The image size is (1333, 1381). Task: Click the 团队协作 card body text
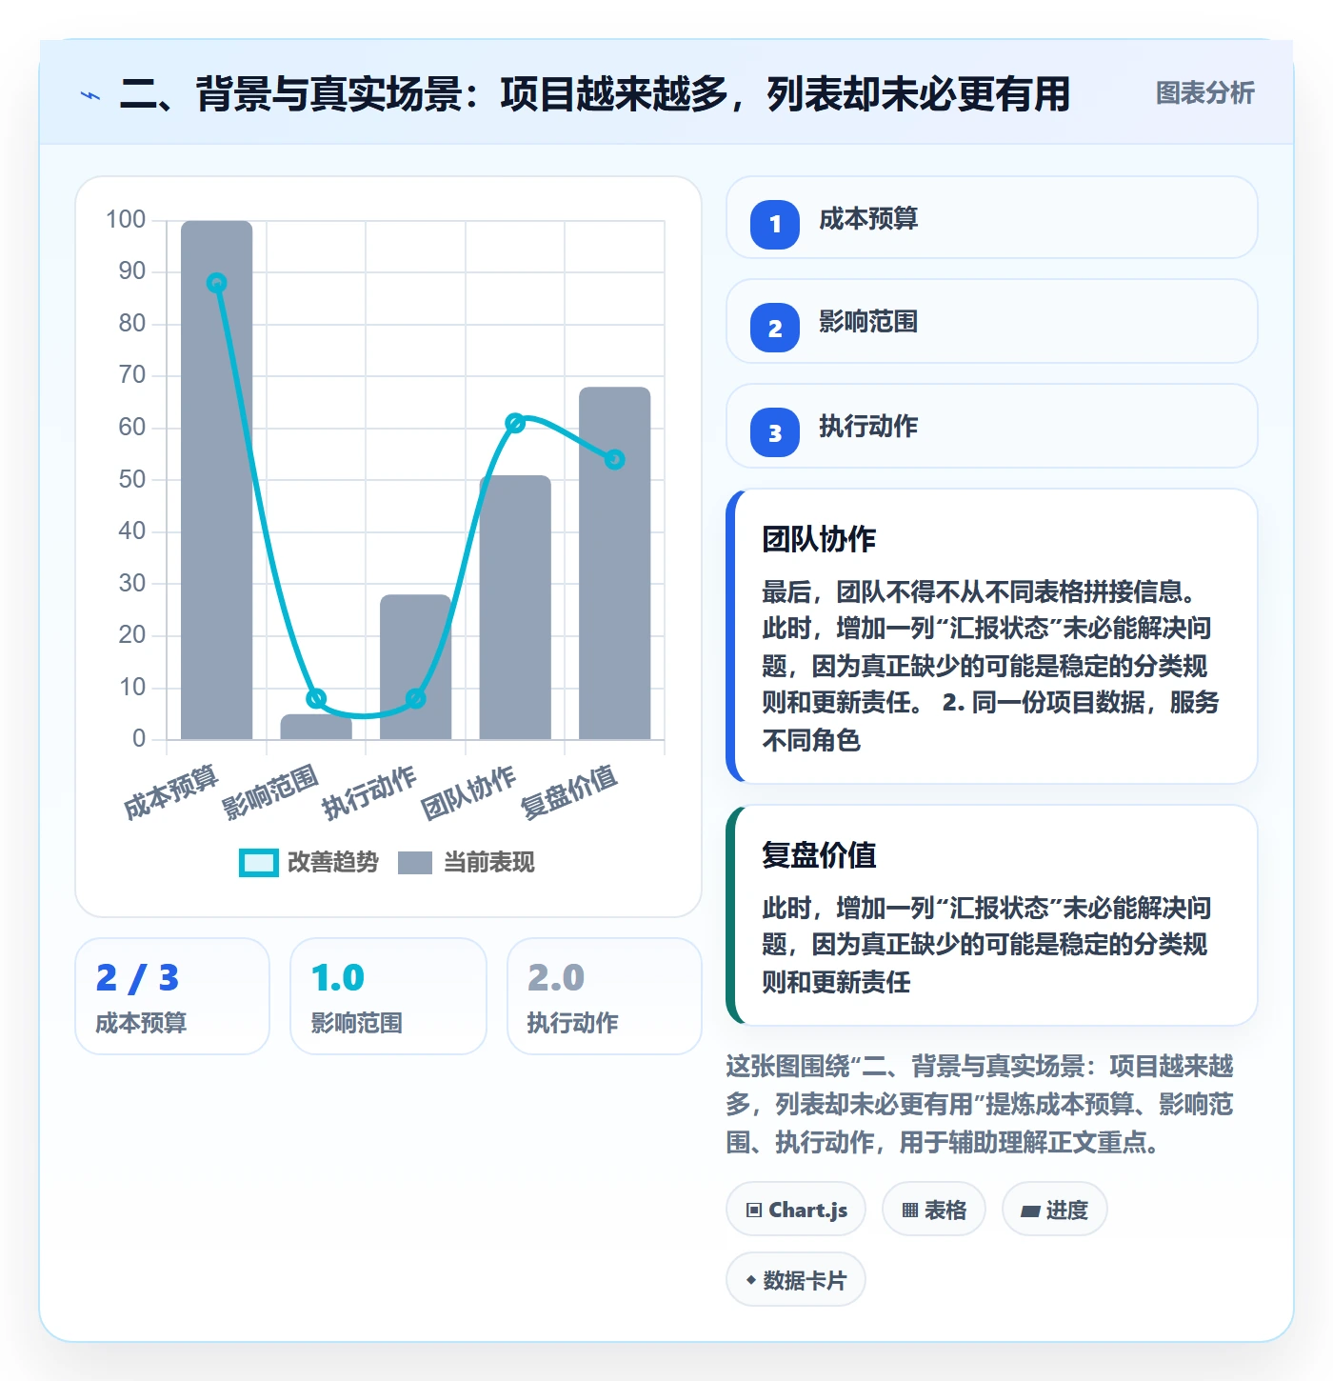pyautogui.click(x=990, y=665)
